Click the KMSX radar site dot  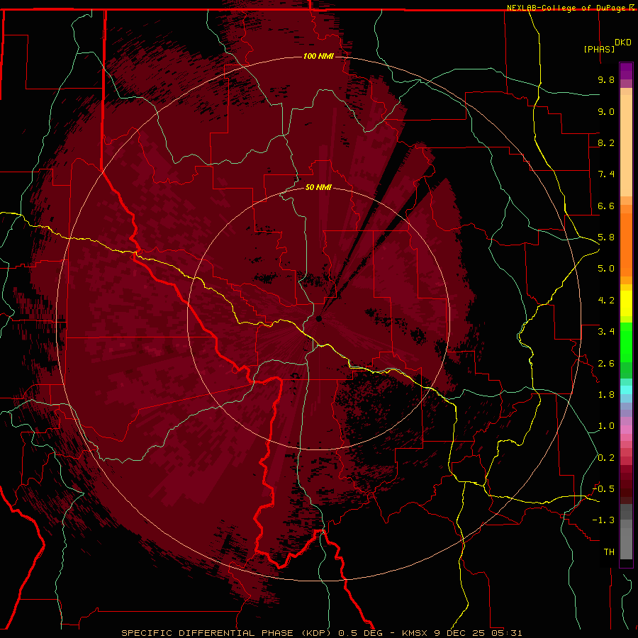(x=319, y=318)
